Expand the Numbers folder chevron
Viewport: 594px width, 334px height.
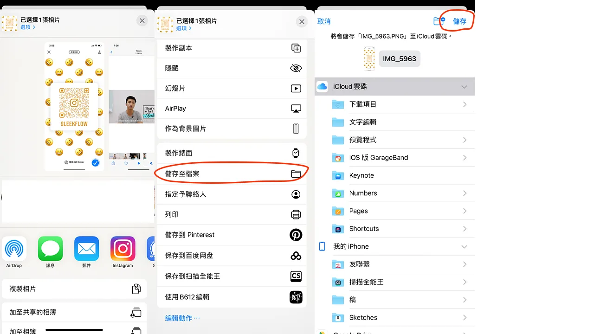pos(465,193)
